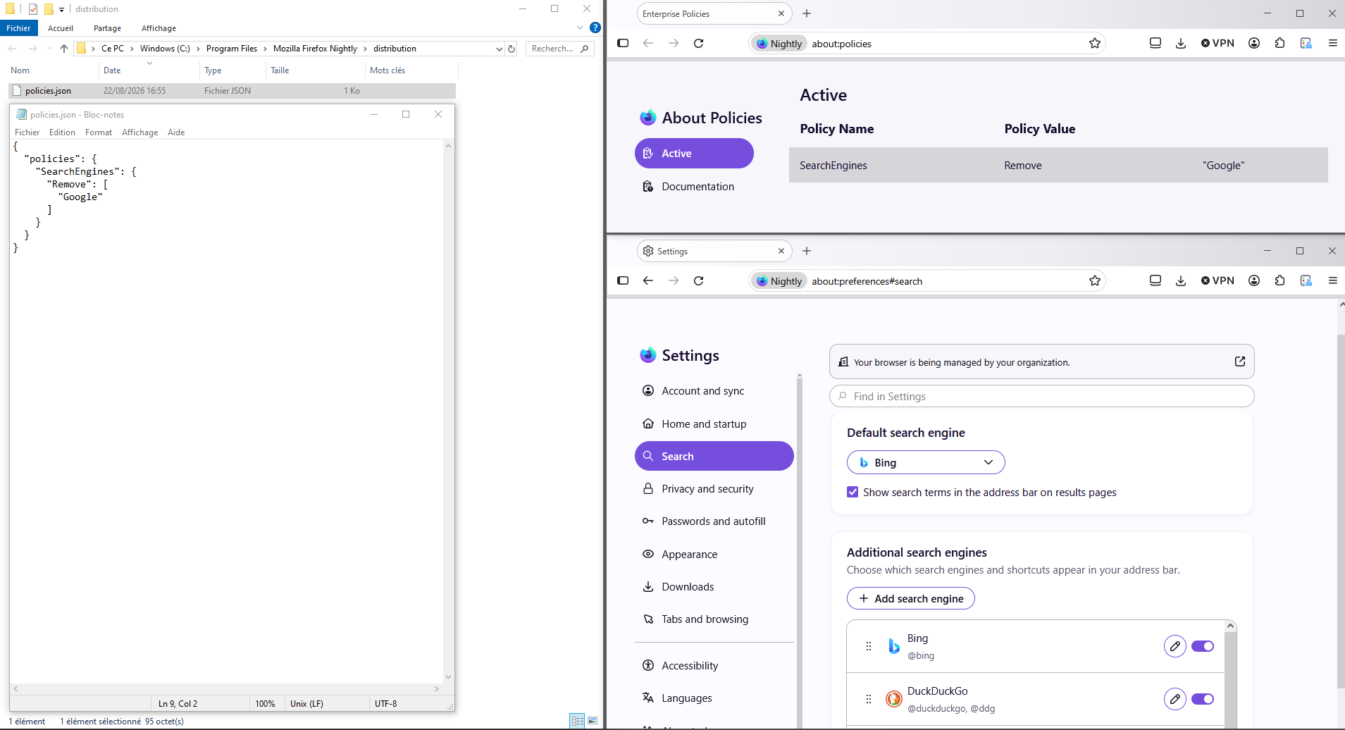Go up one folder level in Explorer
The height and width of the screenshot is (730, 1345).
coord(64,49)
